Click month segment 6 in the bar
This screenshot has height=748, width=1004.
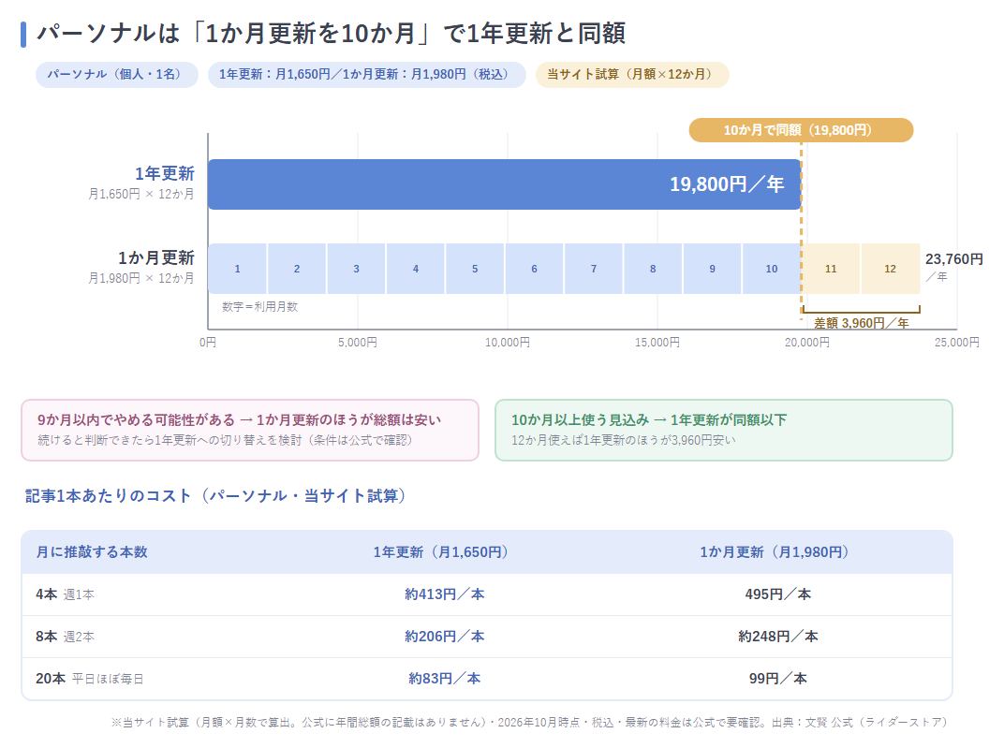[x=534, y=269]
